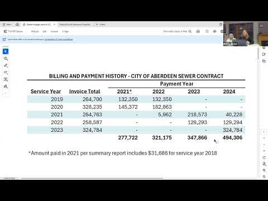Image resolution: width=268 pixels, height=201 pixels.
Task: Click the zoom in icon at bottom right
Action: point(264,170)
